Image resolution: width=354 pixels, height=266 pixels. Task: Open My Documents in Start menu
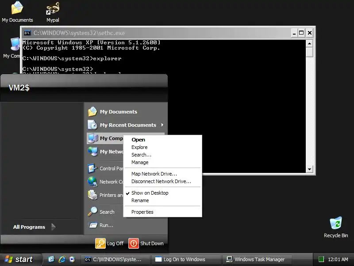pos(125,112)
